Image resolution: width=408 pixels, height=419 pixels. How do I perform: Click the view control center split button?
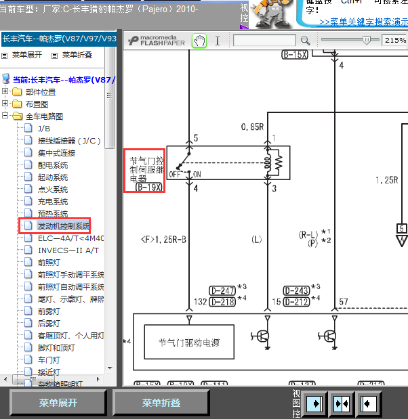click(x=342, y=403)
